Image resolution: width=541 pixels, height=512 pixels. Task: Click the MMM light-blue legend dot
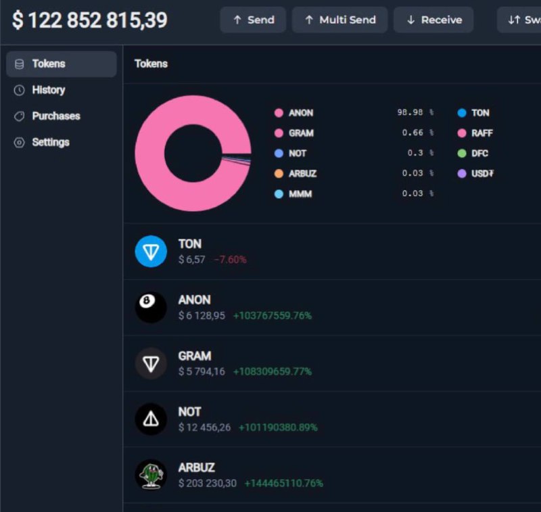279,194
